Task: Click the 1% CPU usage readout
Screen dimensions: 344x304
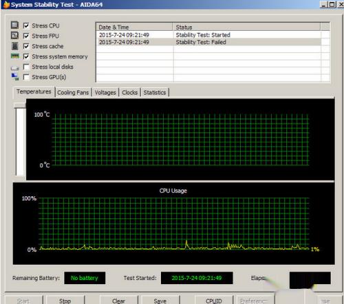Action: click(315, 249)
